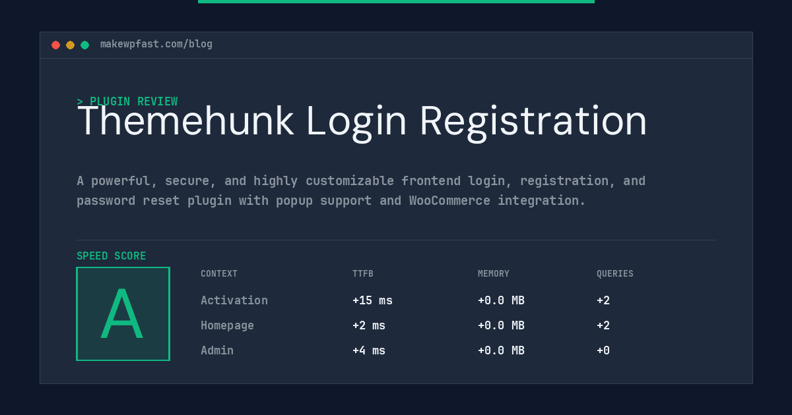The width and height of the screenshot is (792, 415).
Task: Click the '+0' Admin queries value
Action: [603, 350]
